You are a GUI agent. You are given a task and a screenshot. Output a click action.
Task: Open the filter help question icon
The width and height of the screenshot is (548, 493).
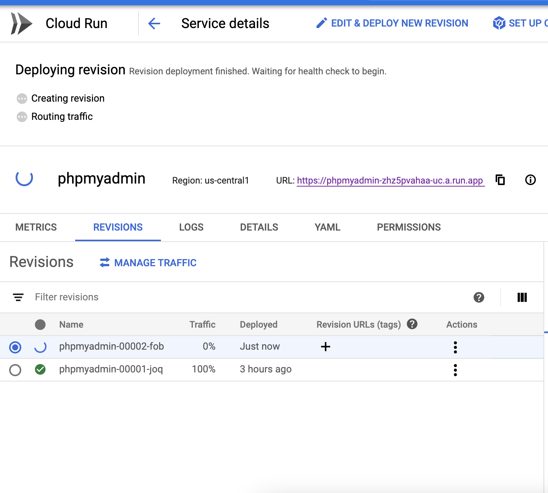[479, 297]
